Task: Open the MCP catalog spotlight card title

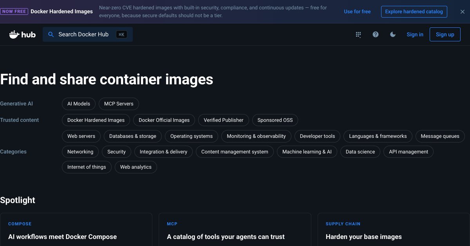Action: tap(226, 237)
